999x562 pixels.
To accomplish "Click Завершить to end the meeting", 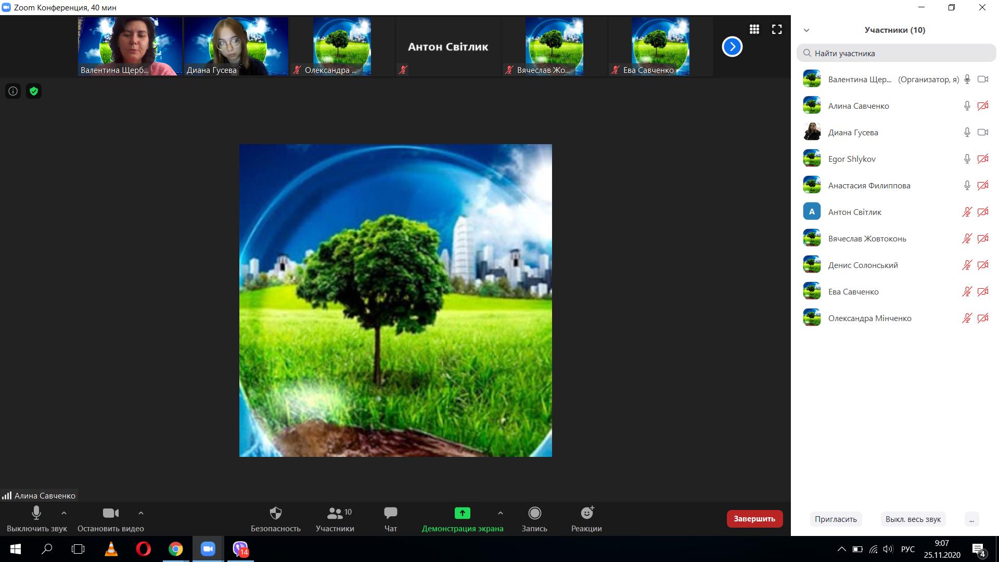I will [754, 518].
